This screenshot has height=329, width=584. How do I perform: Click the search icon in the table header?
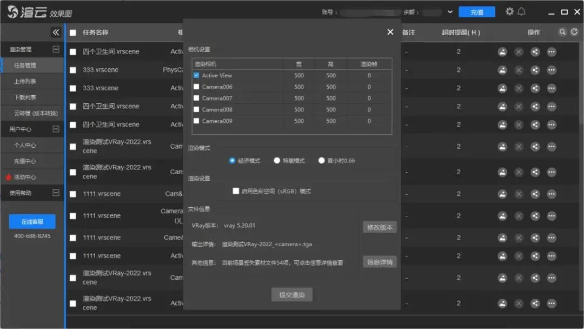563,32
